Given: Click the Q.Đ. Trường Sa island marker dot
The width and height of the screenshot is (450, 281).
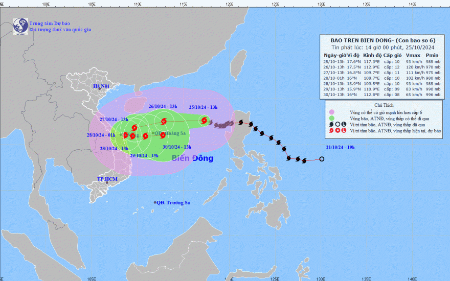Looking at the screenshot, I should pos(155,203).
